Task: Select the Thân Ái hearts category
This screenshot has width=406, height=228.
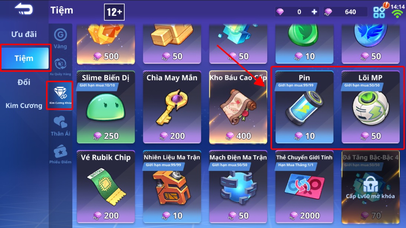Action: click(60, 126)
